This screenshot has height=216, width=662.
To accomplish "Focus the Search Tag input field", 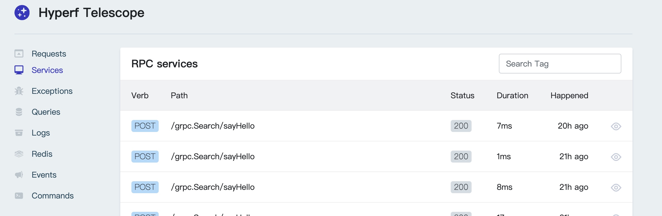I will (560, 64).
